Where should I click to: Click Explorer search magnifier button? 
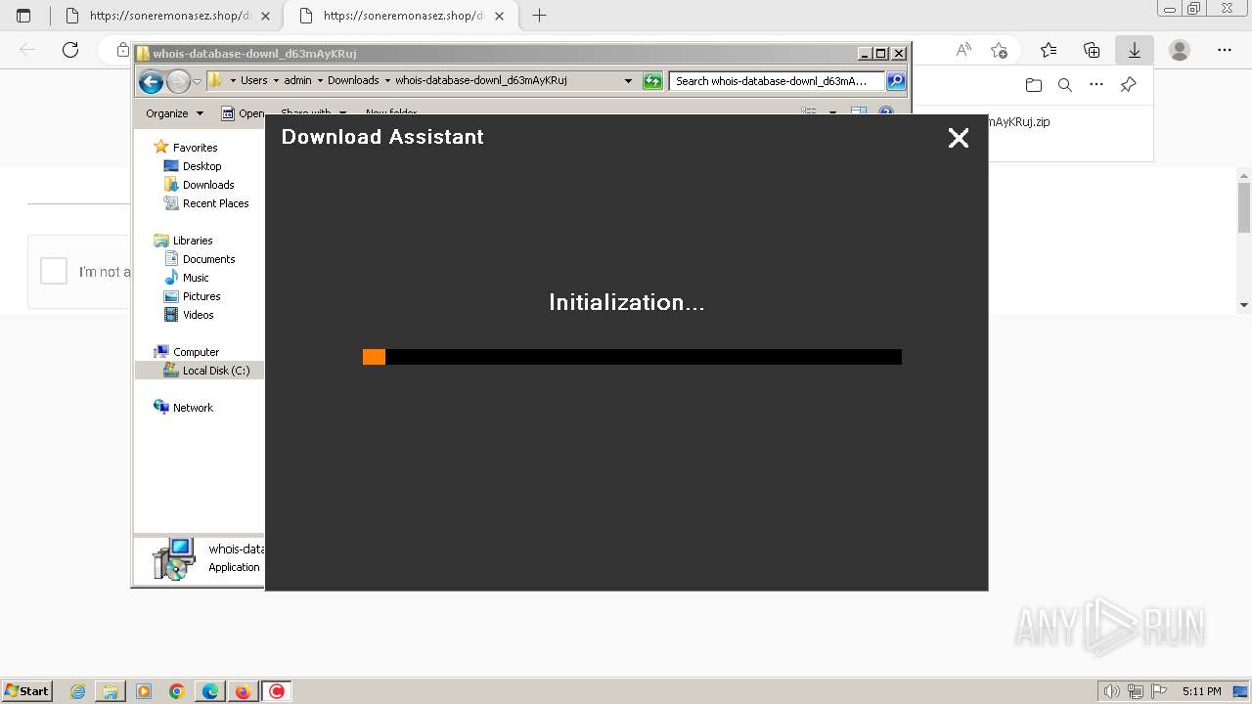click(x=896, y=81)
